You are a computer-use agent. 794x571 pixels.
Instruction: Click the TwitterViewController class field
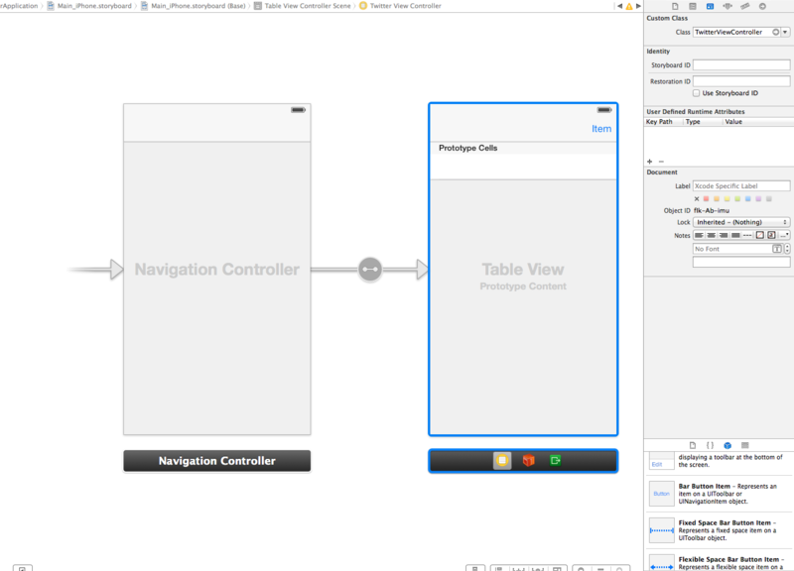click(731, 32)
